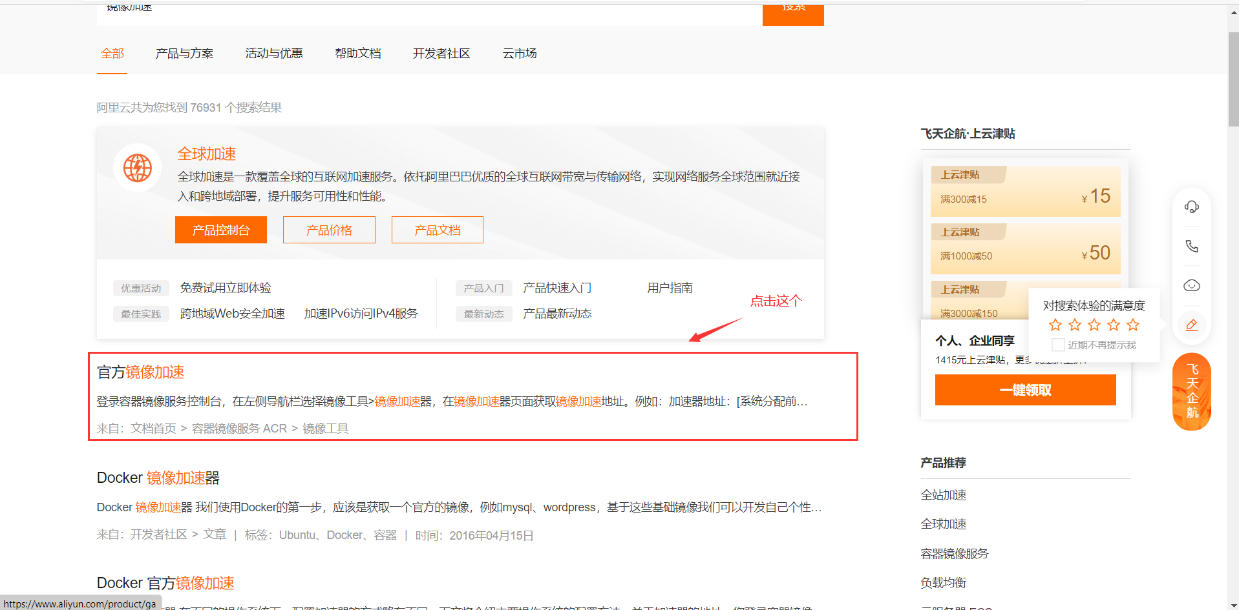The image size is (1239, 610).
Task: Open the chat robot assistant icon
Action: tap(1191, 285)
